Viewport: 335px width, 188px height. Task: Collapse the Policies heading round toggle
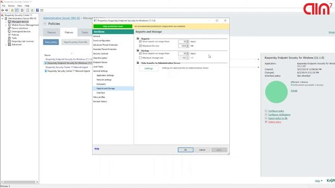point(45,23)
